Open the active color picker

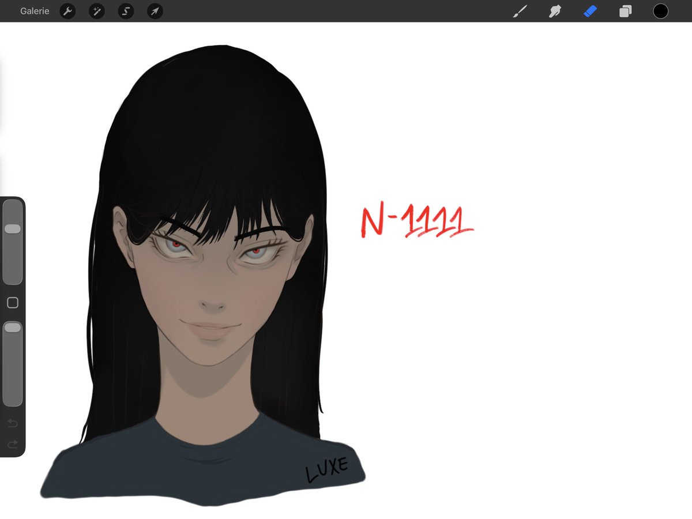click(661, 11)
